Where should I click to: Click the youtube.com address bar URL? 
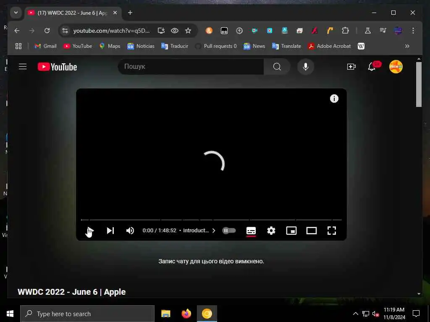click(x=112, y=31)
